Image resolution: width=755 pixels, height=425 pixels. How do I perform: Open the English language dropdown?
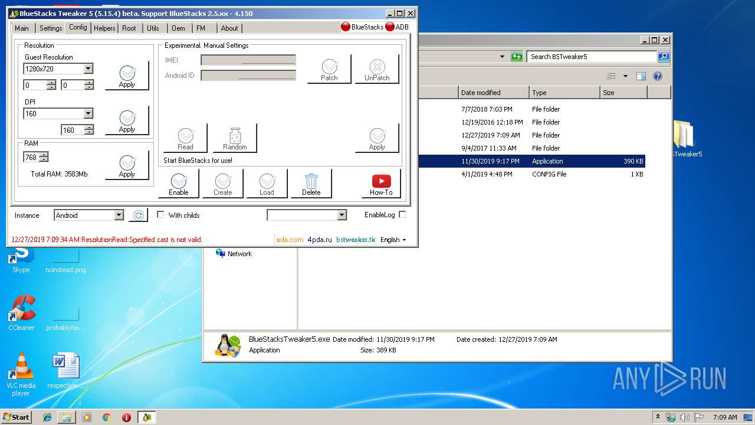393,240
